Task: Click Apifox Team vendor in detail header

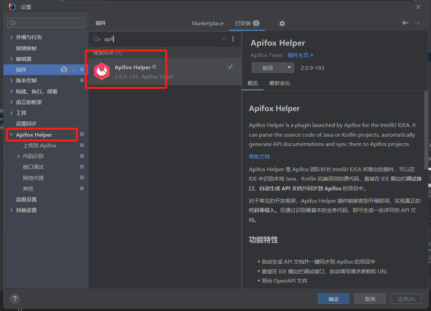Action: (x=267, y=55)
